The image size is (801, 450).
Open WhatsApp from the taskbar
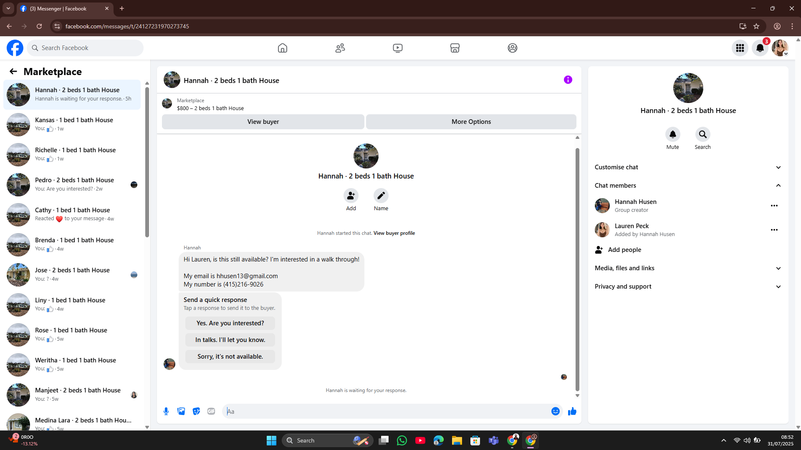click(x=402, y=440)
